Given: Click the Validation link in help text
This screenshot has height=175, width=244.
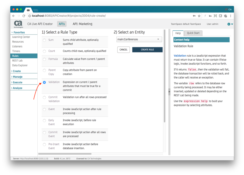Looking at the screenshot, I should [180, 55].
